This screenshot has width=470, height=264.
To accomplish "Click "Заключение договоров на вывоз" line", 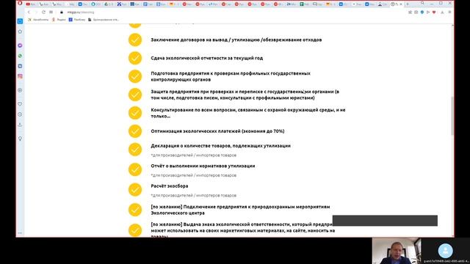I will (x=236, y=40).
